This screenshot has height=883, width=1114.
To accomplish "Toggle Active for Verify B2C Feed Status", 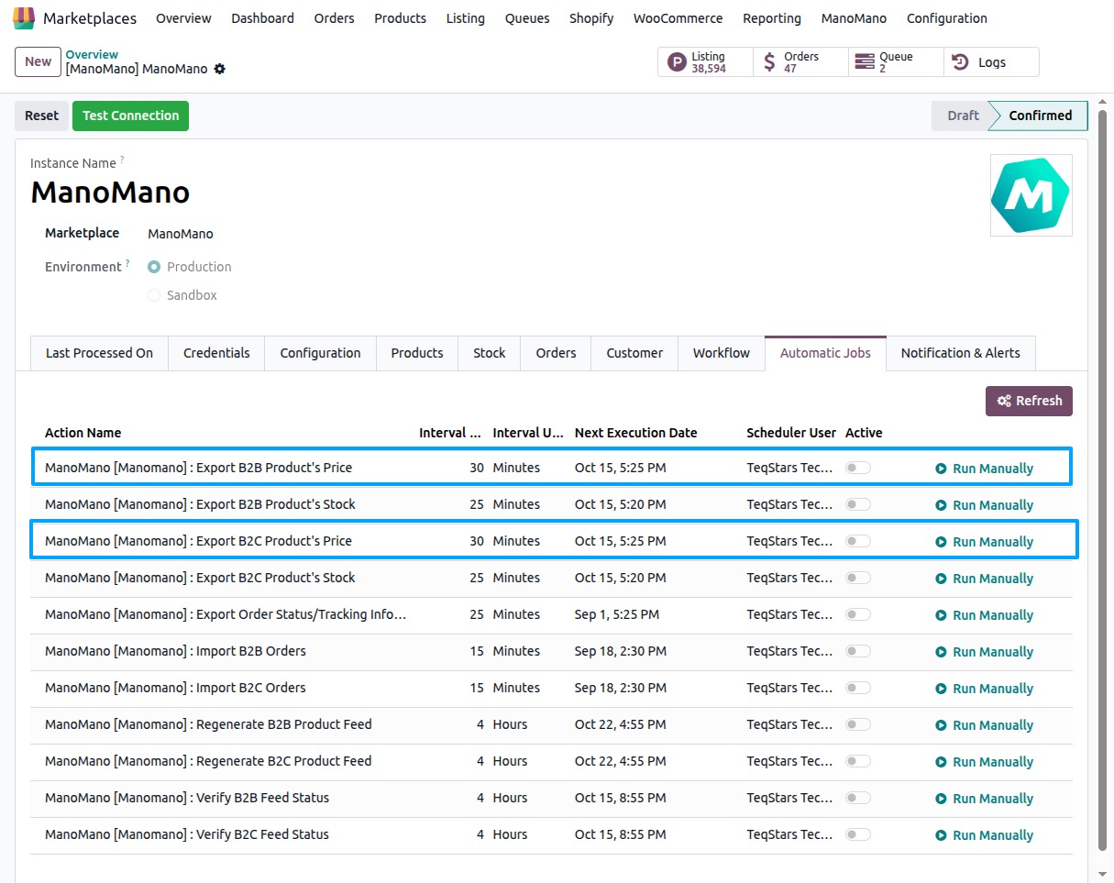I will [858, 834].
